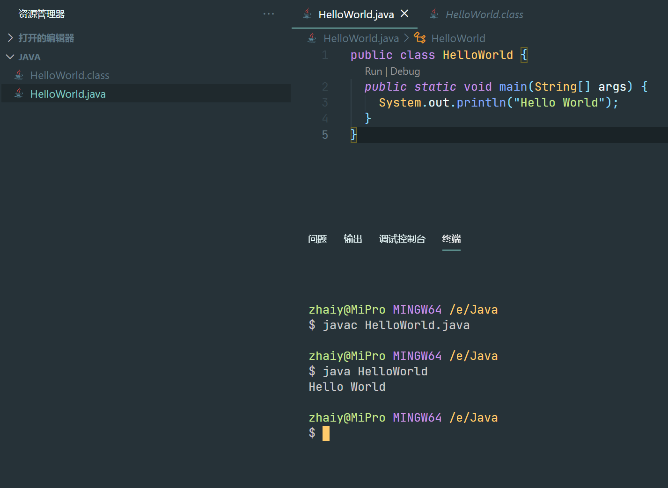Close the HelloWorld.java tab
Viewport: 668px width, 488px height.
(404, 14)
